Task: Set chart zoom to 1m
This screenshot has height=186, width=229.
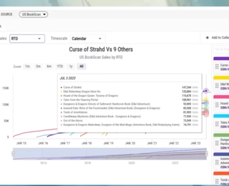Action: 27,66
